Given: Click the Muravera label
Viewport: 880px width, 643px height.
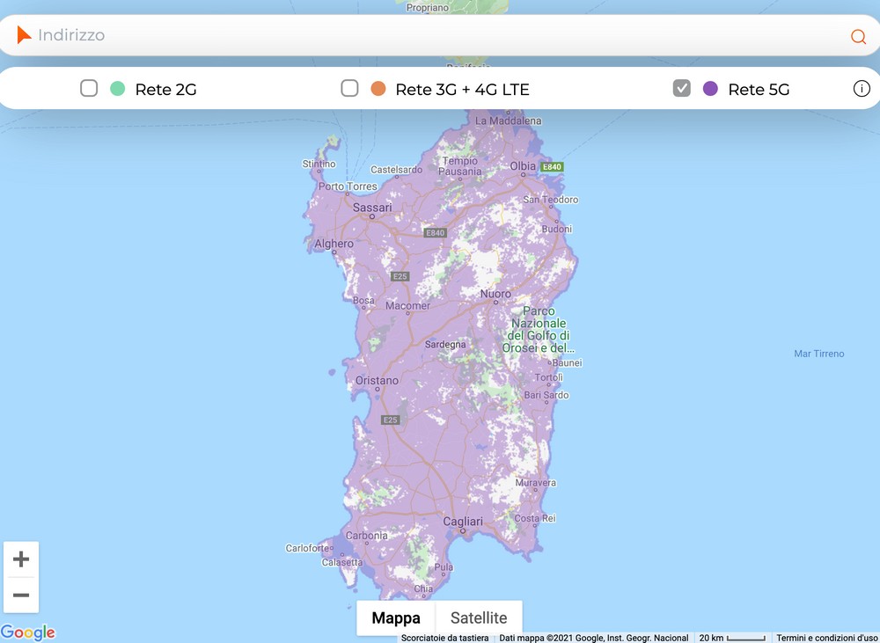Looking at the screenshot, I should pyautogui.click(x=535, y=483).
